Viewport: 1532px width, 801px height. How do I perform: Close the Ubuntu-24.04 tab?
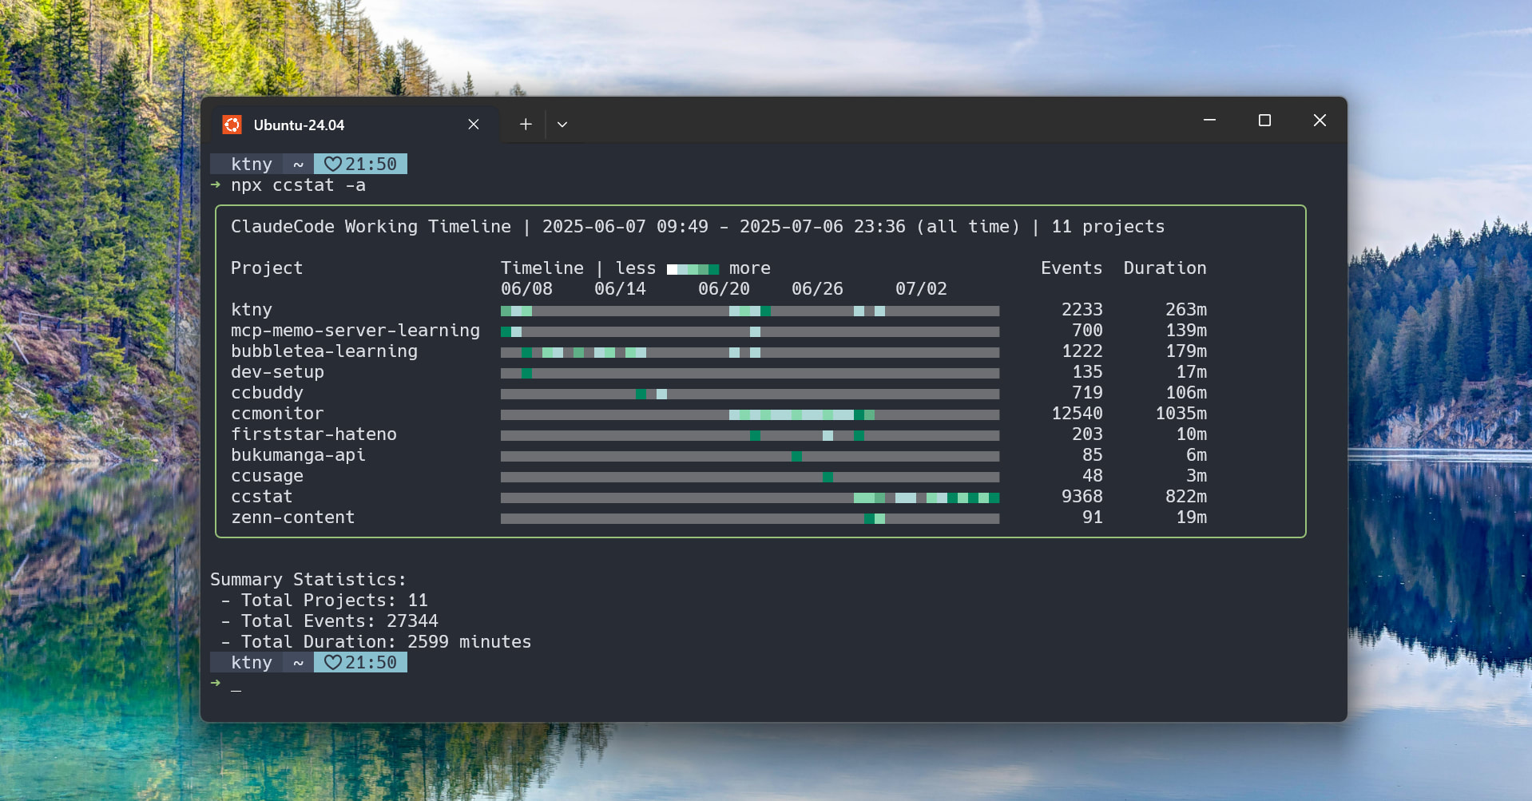pyautogui.click(x=474, y=125)
